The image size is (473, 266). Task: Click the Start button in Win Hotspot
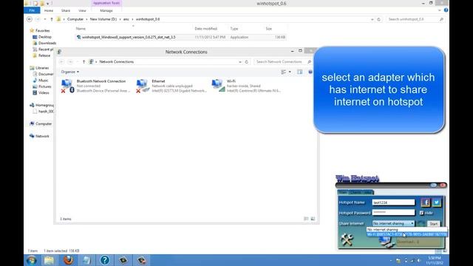click(x=434, y=223)
